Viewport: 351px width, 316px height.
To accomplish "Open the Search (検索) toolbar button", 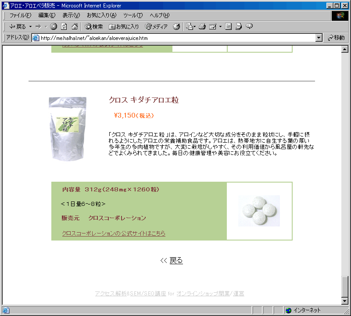I will tap(94, 27).
